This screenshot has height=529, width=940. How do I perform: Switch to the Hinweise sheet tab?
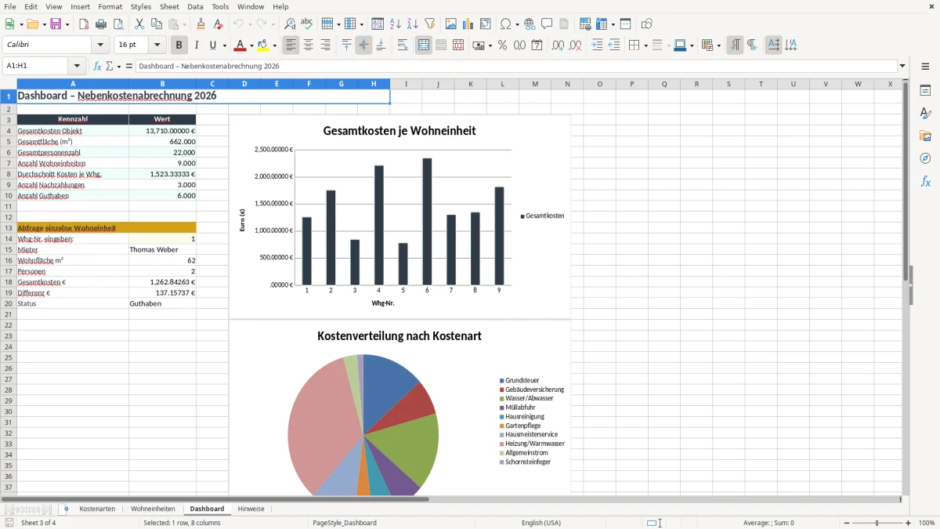pos(251,509)
